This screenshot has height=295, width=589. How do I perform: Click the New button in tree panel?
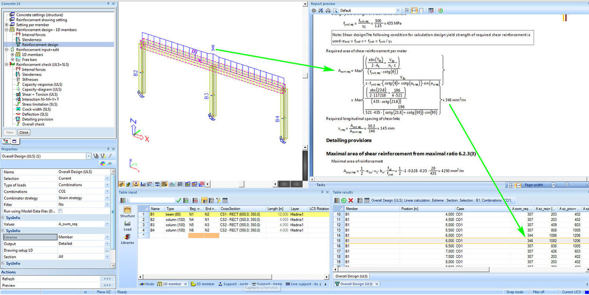click(10, 132)
